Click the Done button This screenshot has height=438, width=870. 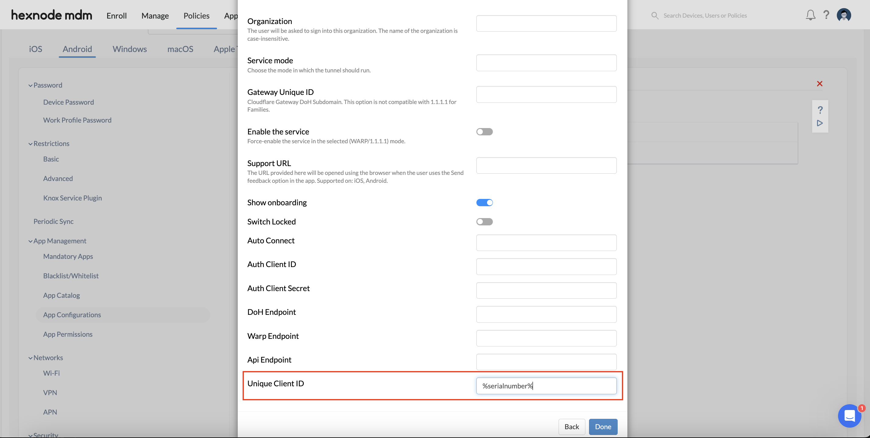(x=603, y=426)
